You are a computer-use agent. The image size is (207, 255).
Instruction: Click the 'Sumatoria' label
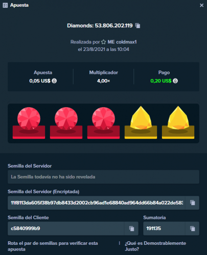pos(154,218)
